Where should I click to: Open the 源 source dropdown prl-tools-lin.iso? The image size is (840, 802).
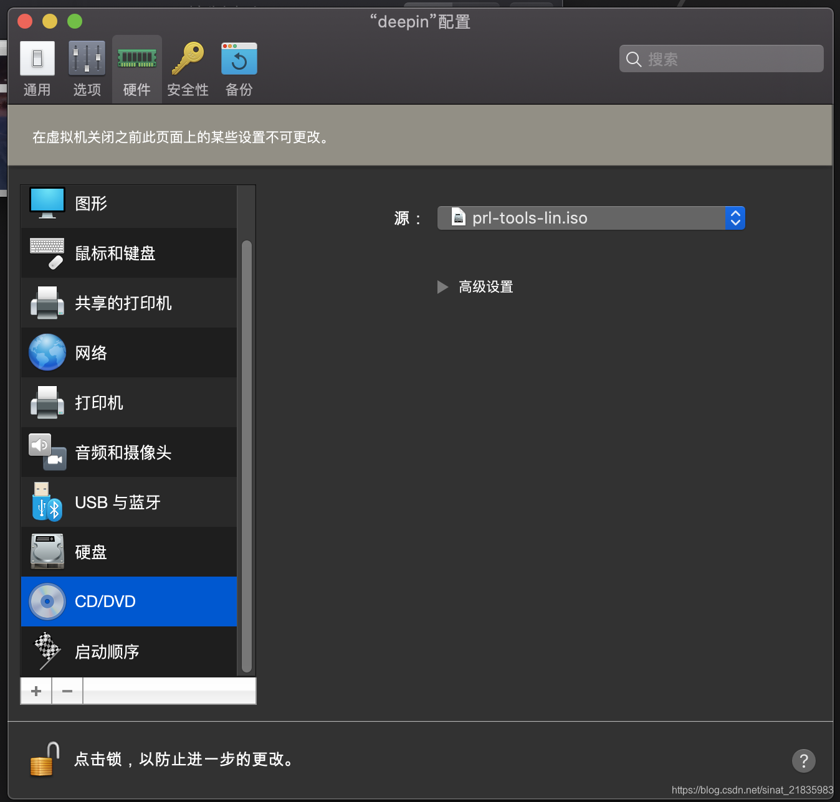591,218
